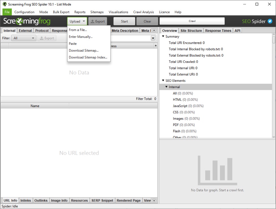The width and height of the screenshot is (276, 209).
Task: Open the Configuration menu
Action: (x=24, y=12)
